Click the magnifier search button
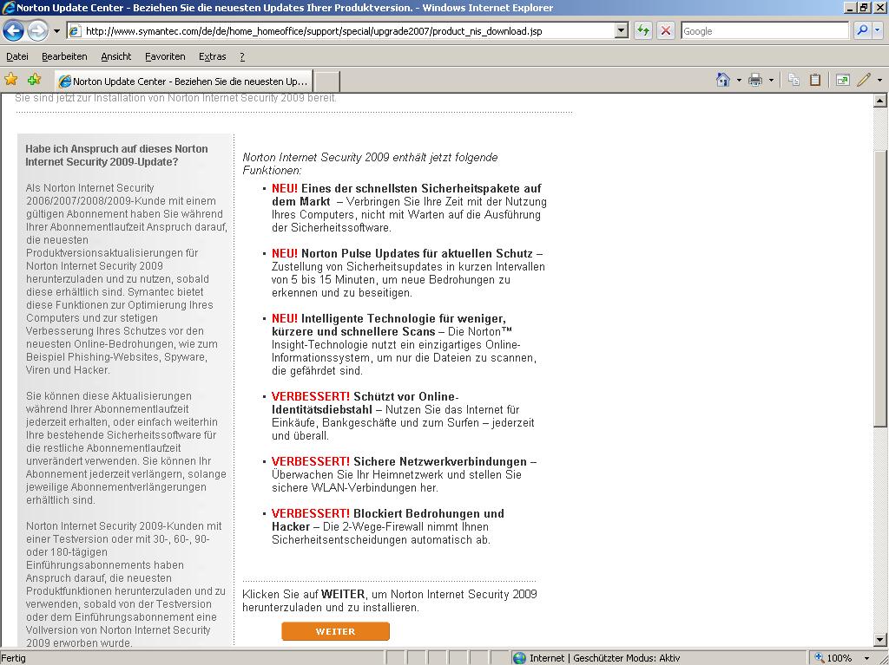The image size is (889, 665). [862, 30]
